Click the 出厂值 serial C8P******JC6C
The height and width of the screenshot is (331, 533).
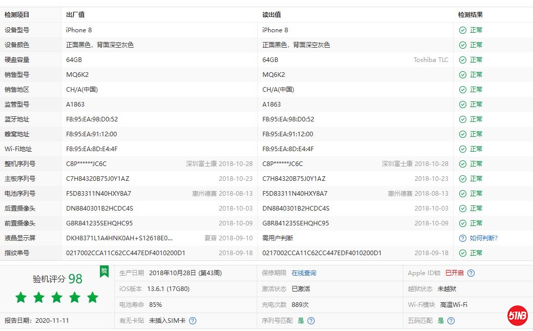[x=86, y=164]
